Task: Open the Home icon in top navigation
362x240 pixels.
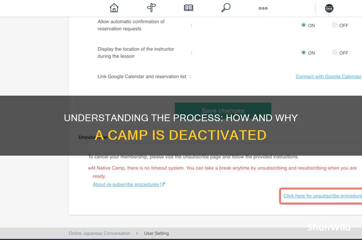Action: pyautogui.click(x=114, y=8)
